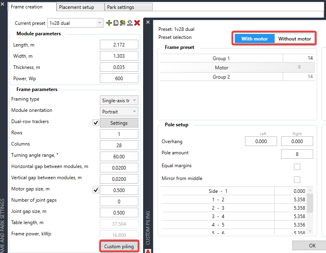Click the rename preset icon
Image resolution: width=326 pixels, height=253 pixels.
123,23
